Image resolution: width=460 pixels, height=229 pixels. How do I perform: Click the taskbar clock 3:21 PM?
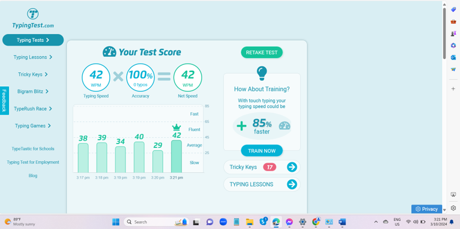[438, 222]
